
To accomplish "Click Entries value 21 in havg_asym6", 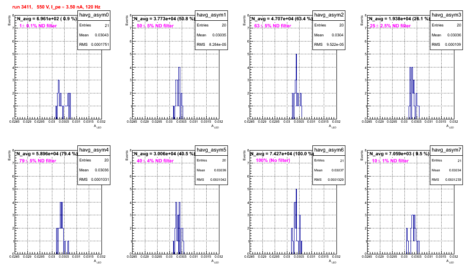I will (x=342, y=160).
